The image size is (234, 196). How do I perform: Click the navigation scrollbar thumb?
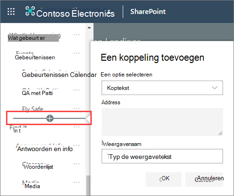(88, 185)
